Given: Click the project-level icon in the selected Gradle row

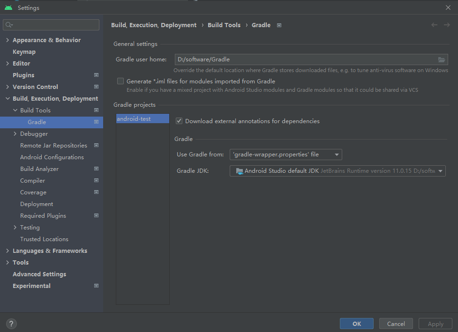Looking at the screenshot, I should [x=96, y=122].
